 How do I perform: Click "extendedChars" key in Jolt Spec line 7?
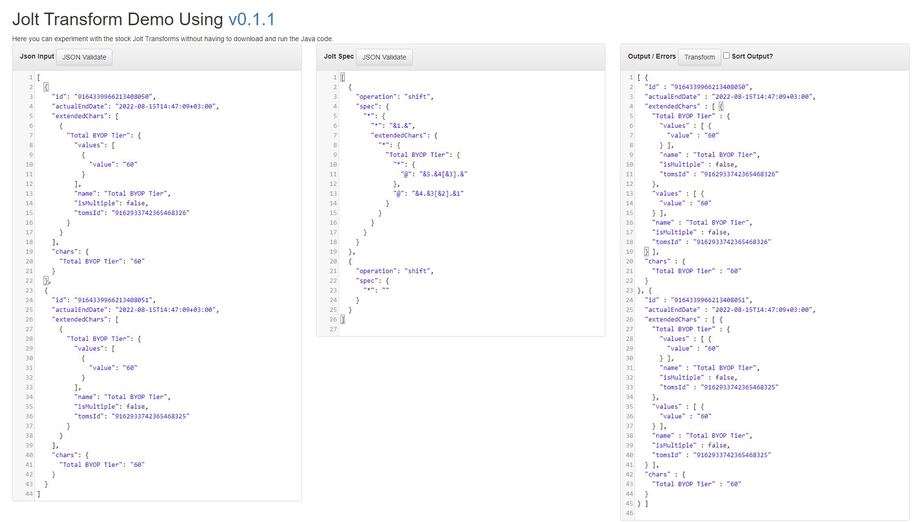(399, 136)
